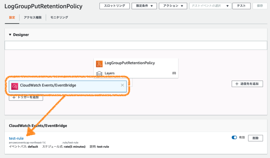
Task: Click the 保存 button
Action: (x=260, y=6)
